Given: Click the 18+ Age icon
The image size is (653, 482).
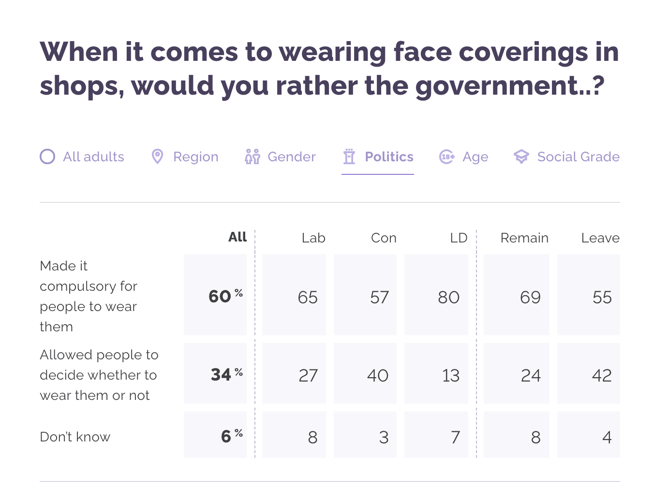Looking at the screenshot, I should 447,156.
